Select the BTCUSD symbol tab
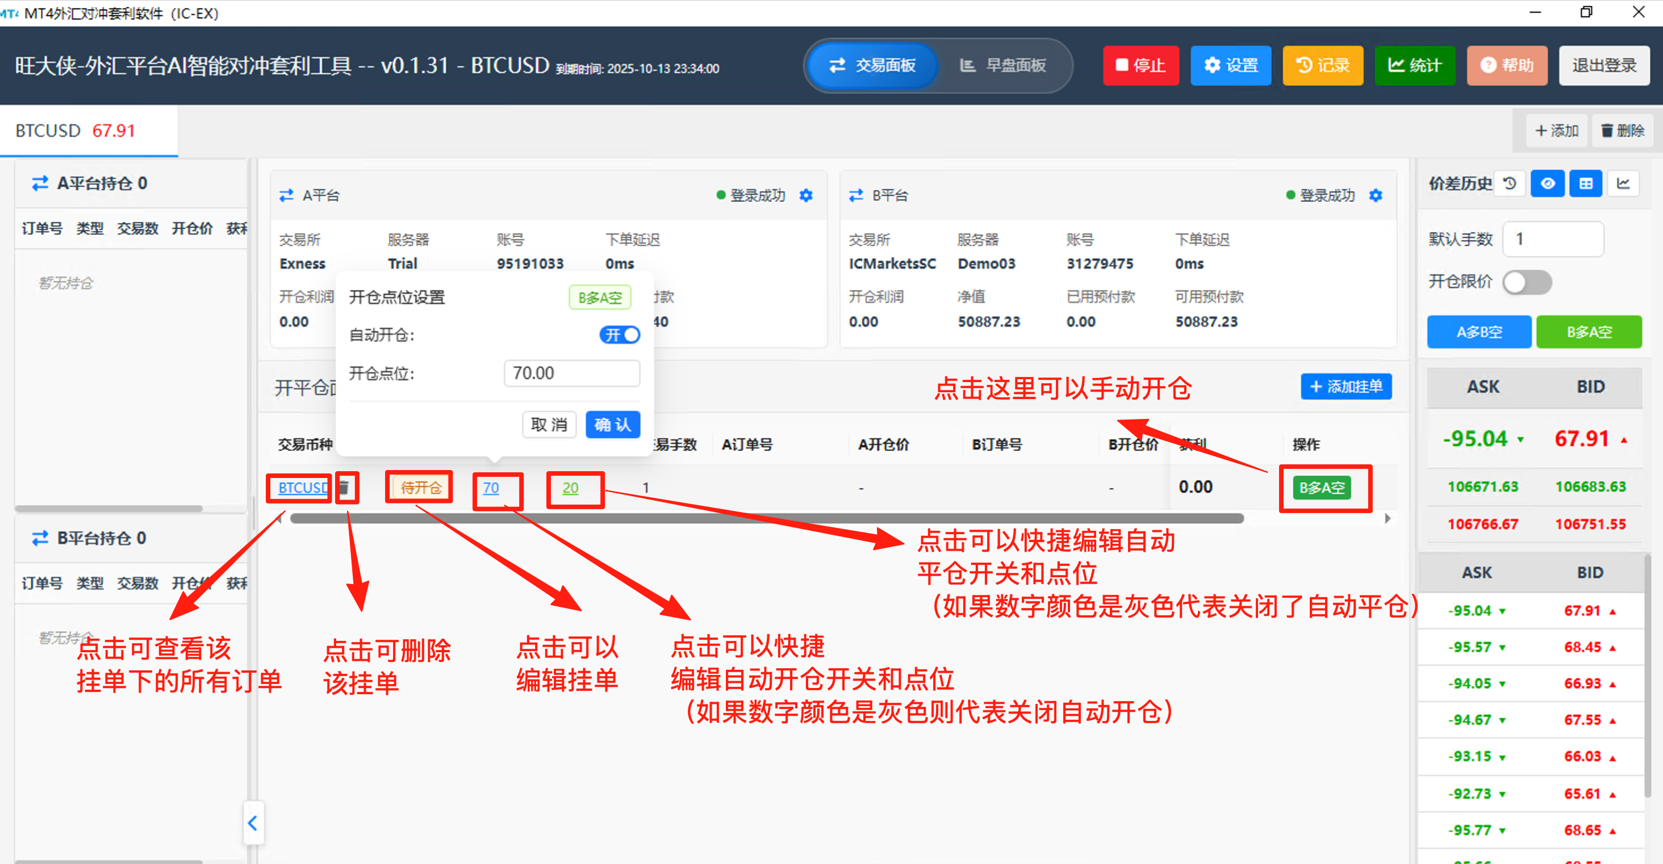The height and width of the screenshot is (864, 1663). [76, 131]
